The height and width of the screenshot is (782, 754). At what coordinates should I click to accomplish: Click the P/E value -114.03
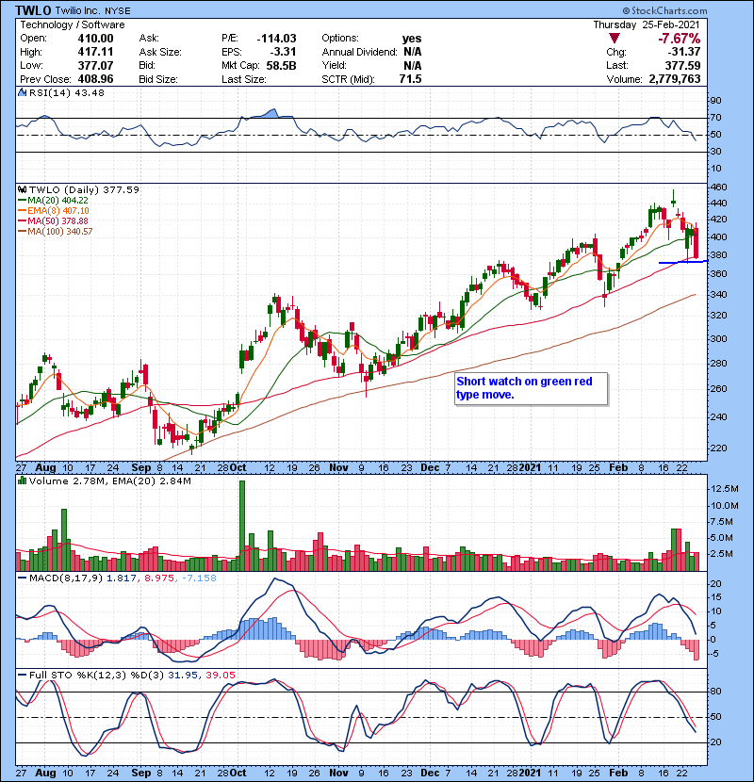tap(276, 39)
